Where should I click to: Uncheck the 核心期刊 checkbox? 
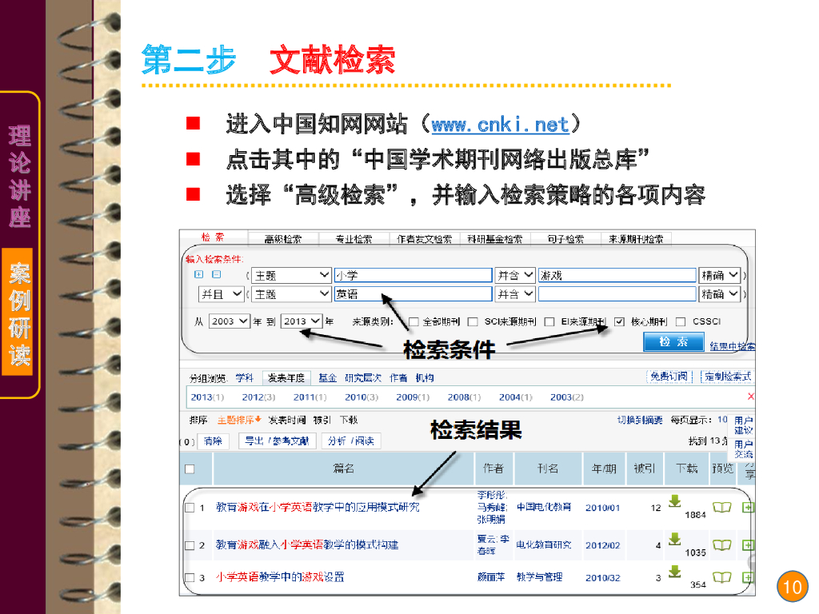click(619, 320)
